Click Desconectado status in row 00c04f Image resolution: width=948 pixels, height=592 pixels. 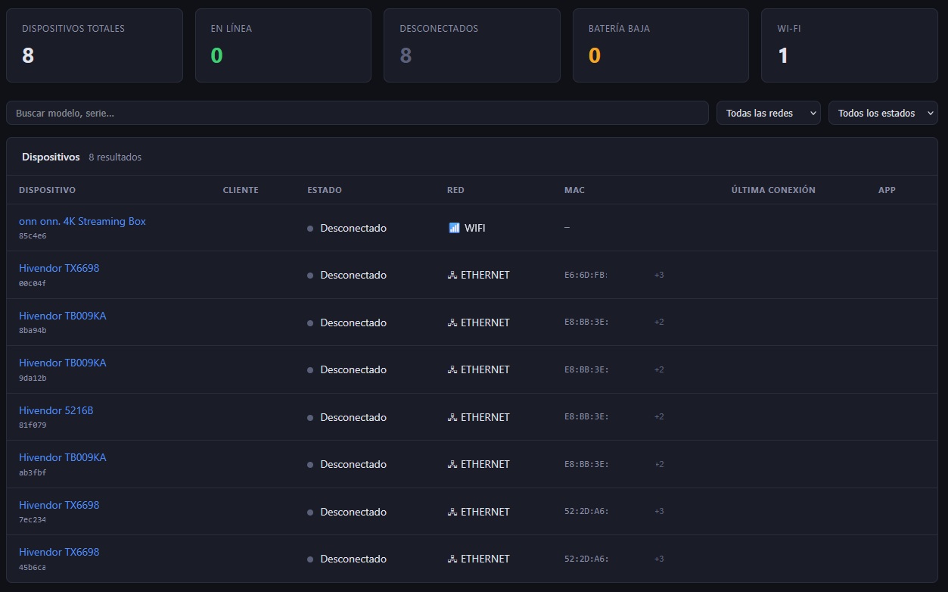click(353, 276)
